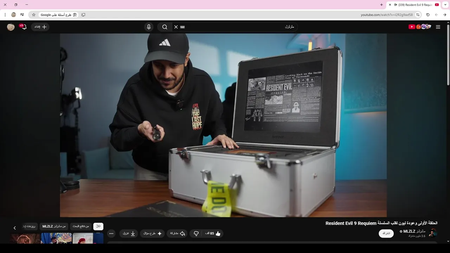Open a new browser tab
This screenshot has height=253, width=450.
pyautogui.click(x=381, y=5)
